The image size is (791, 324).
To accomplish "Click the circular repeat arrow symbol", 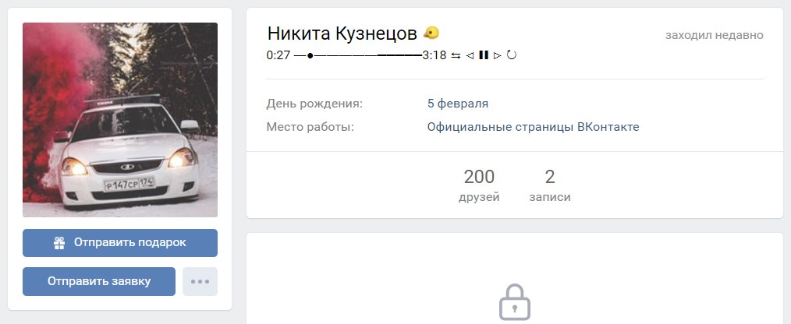I will [x=512, y=55].
